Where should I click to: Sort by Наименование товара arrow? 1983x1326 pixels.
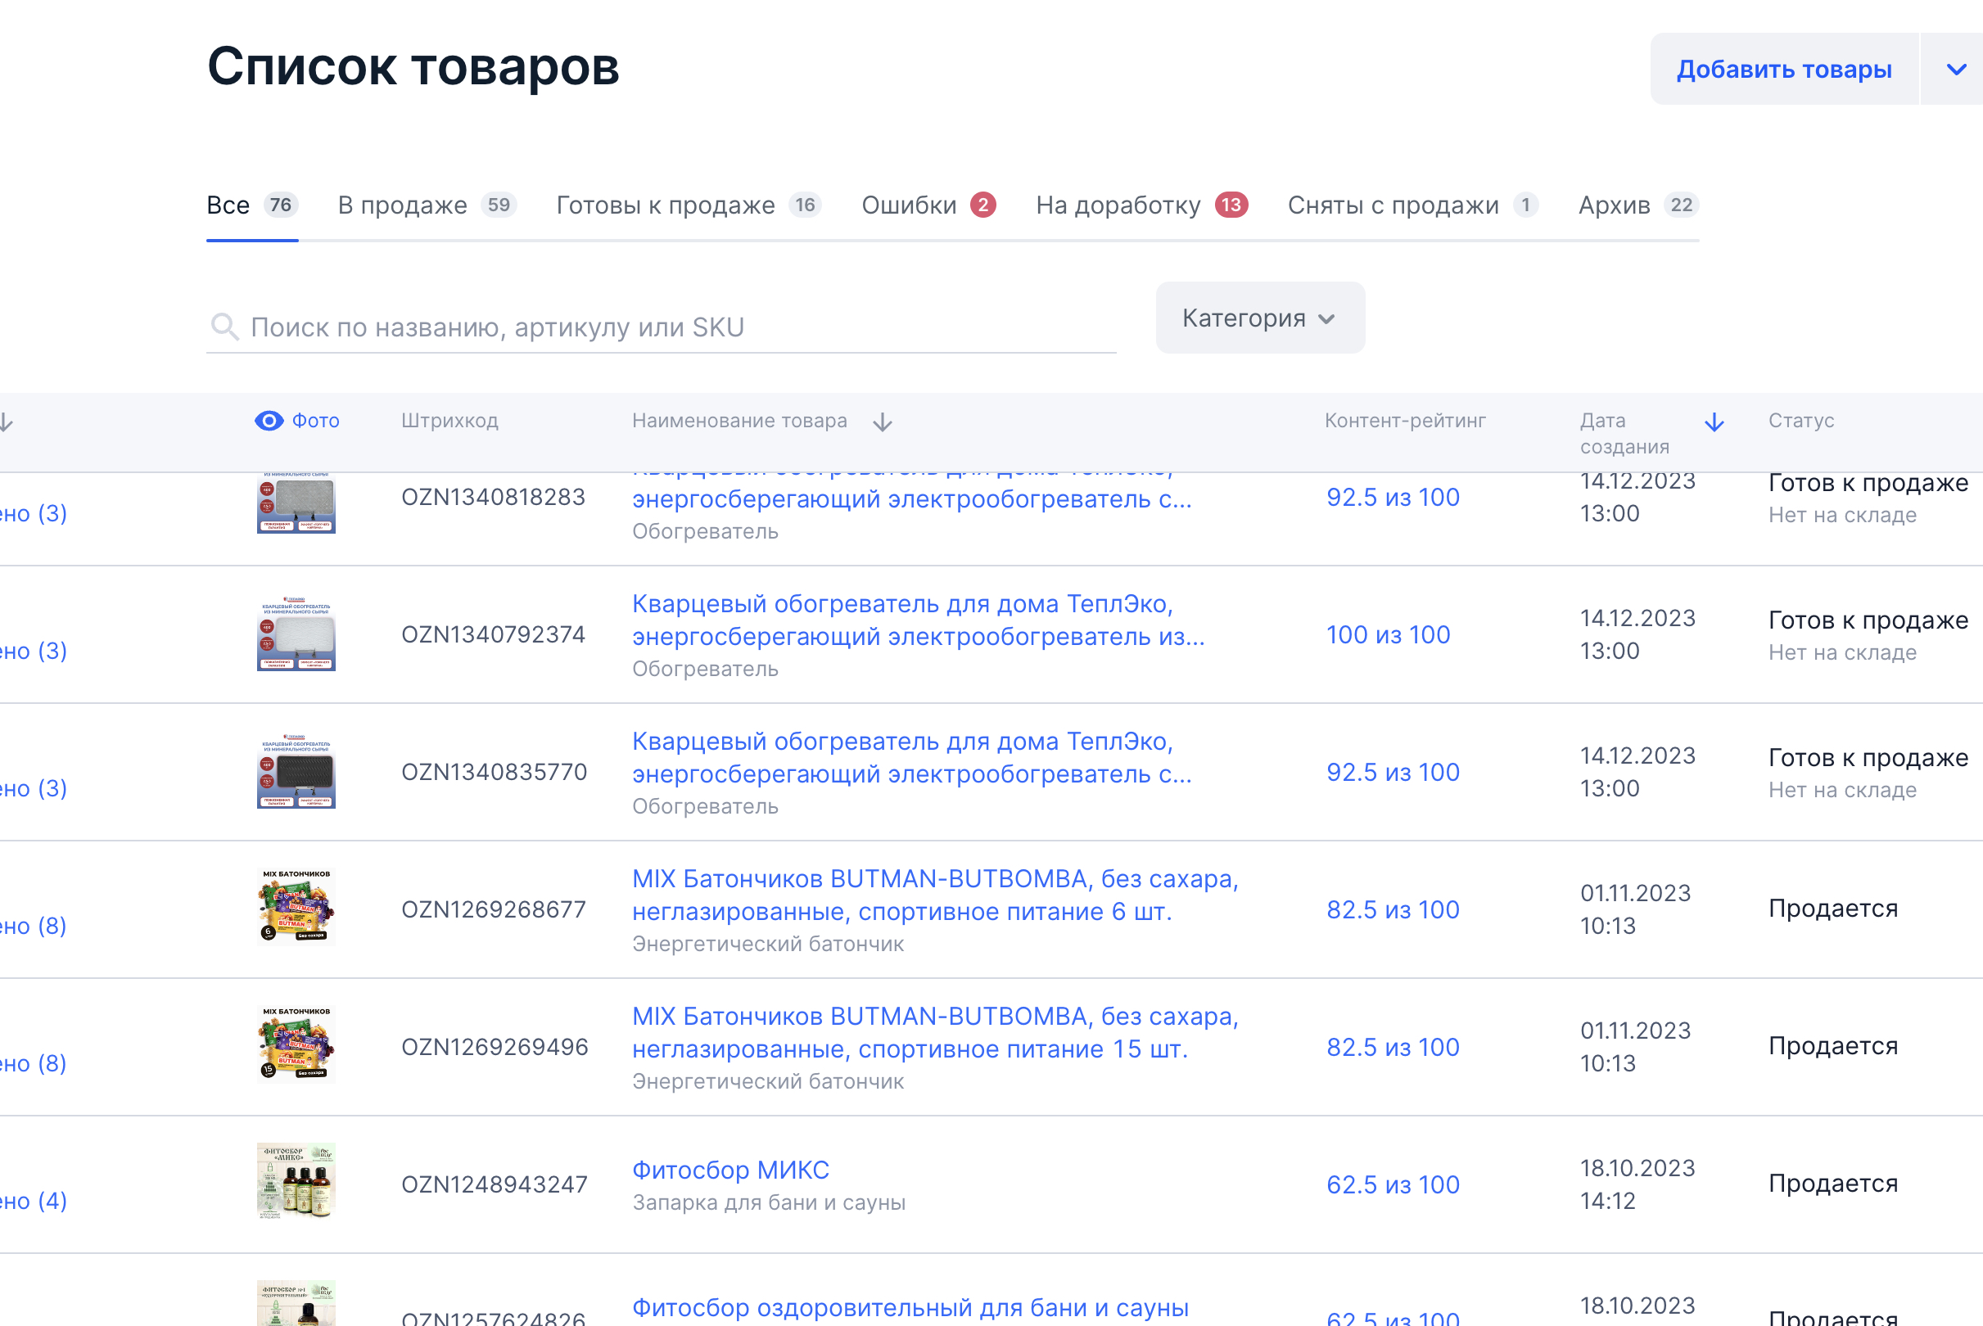click(882, 422)
